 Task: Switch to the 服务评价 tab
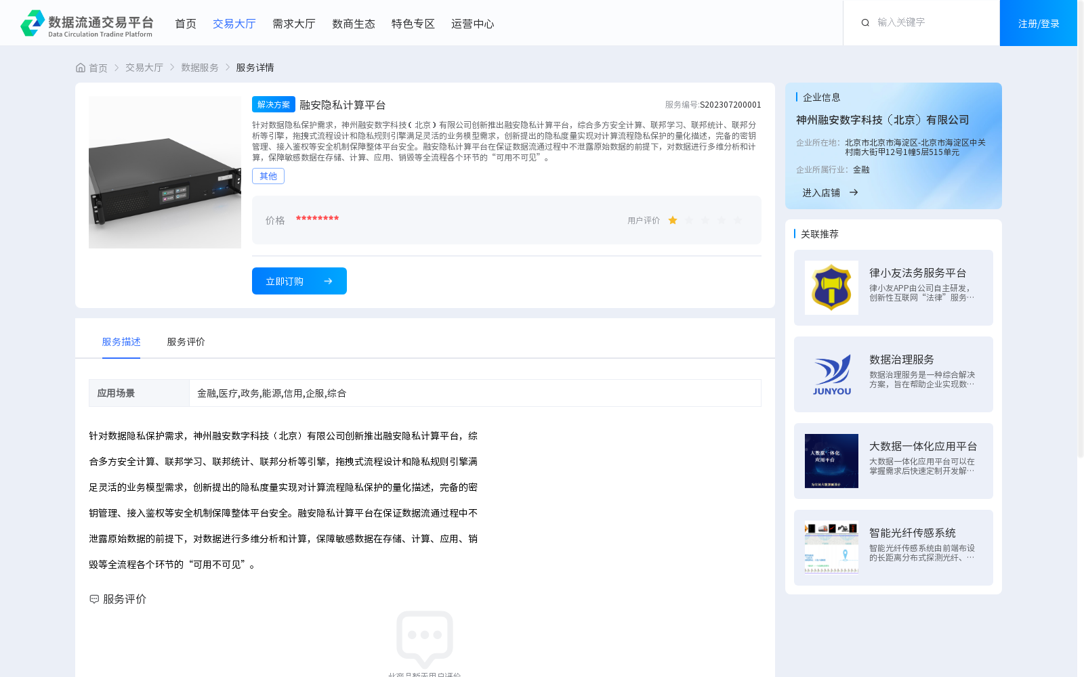[186, 342]
